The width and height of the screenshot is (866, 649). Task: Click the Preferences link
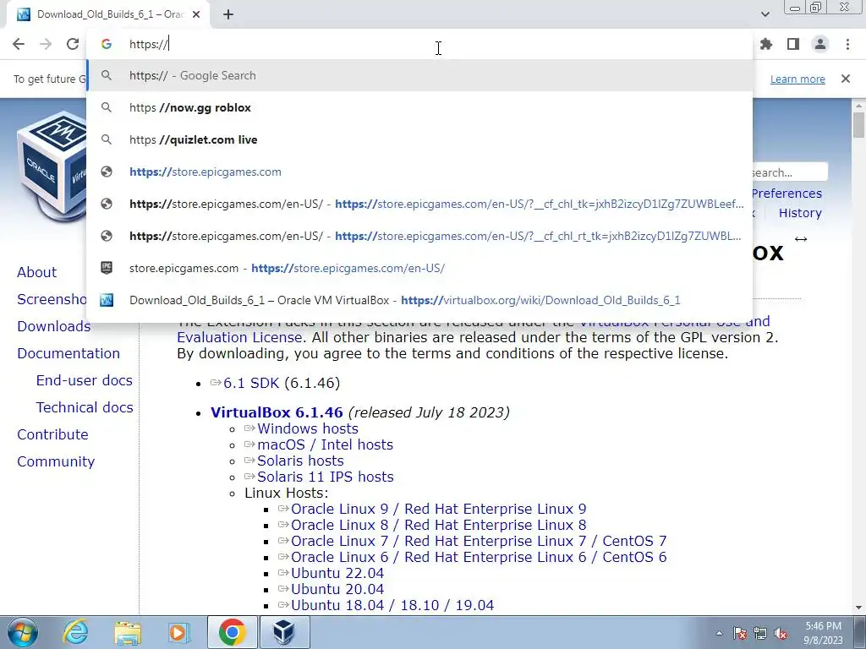click(x=787, y=194)
